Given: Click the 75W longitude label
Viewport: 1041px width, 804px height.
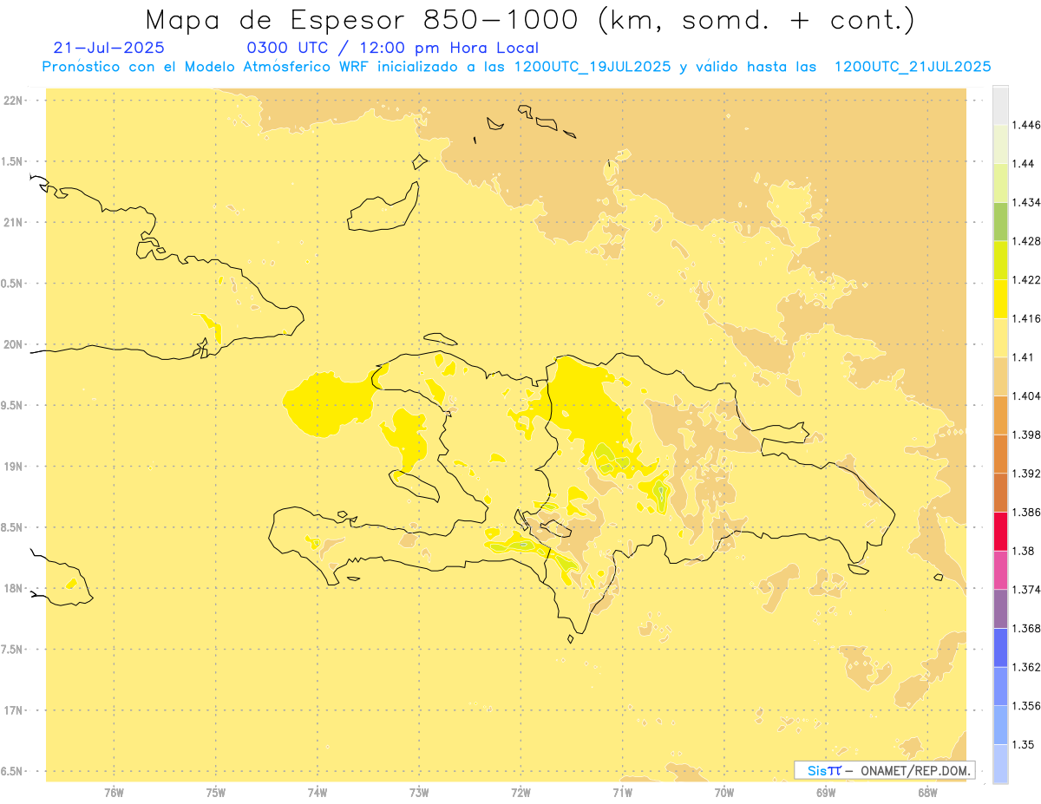Looking at the screenshot, I should 216,791.
